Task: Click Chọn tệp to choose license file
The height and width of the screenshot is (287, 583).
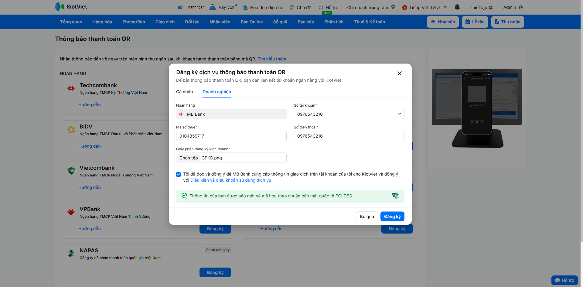Action: click(189, 158)
